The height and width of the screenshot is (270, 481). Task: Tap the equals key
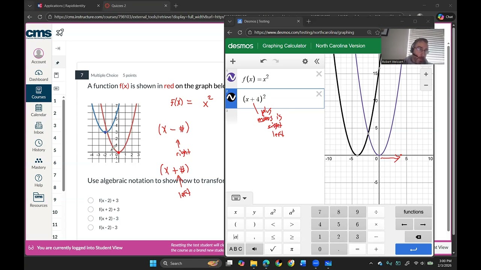pos(357,249)
